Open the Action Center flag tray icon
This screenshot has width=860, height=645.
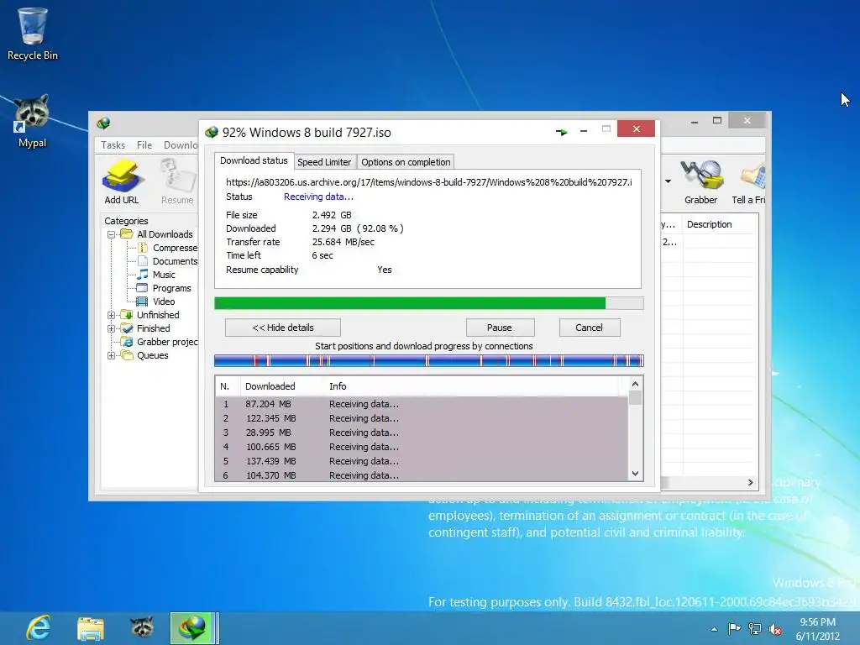[734, 629]
